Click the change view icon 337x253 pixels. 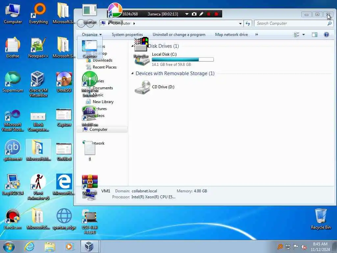297,34
